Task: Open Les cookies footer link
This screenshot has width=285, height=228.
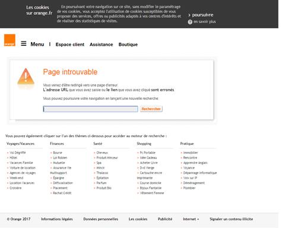Action: [x=138, y=219]
